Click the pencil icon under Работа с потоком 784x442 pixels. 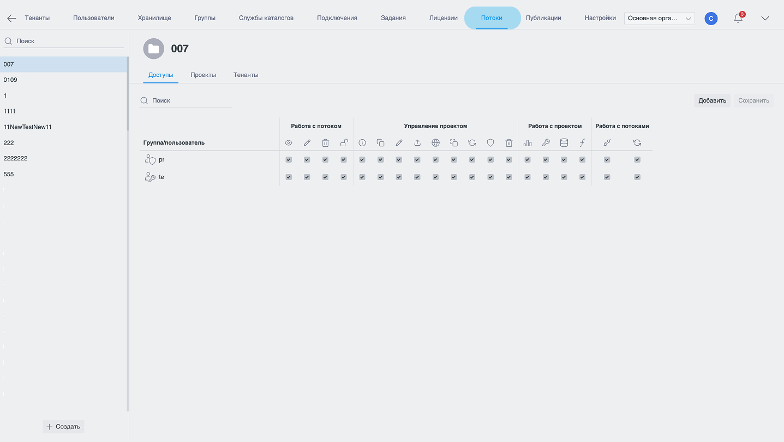click(307, 143)
